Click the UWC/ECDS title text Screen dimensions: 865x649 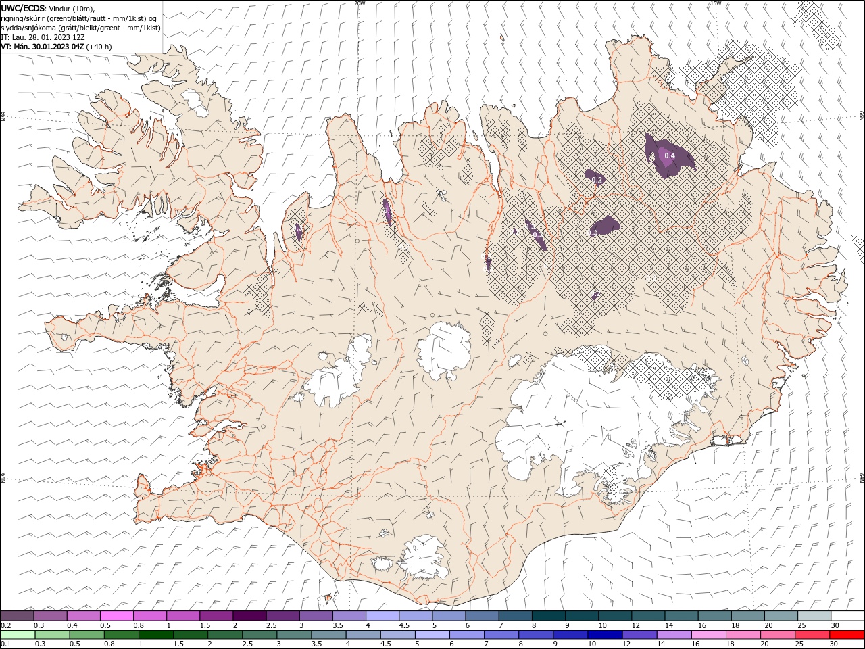(x=22, y=8)
